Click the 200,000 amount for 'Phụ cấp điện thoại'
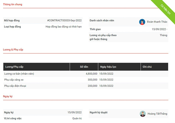This screenshot has width=175, height=123. click(x=92, y=86)
